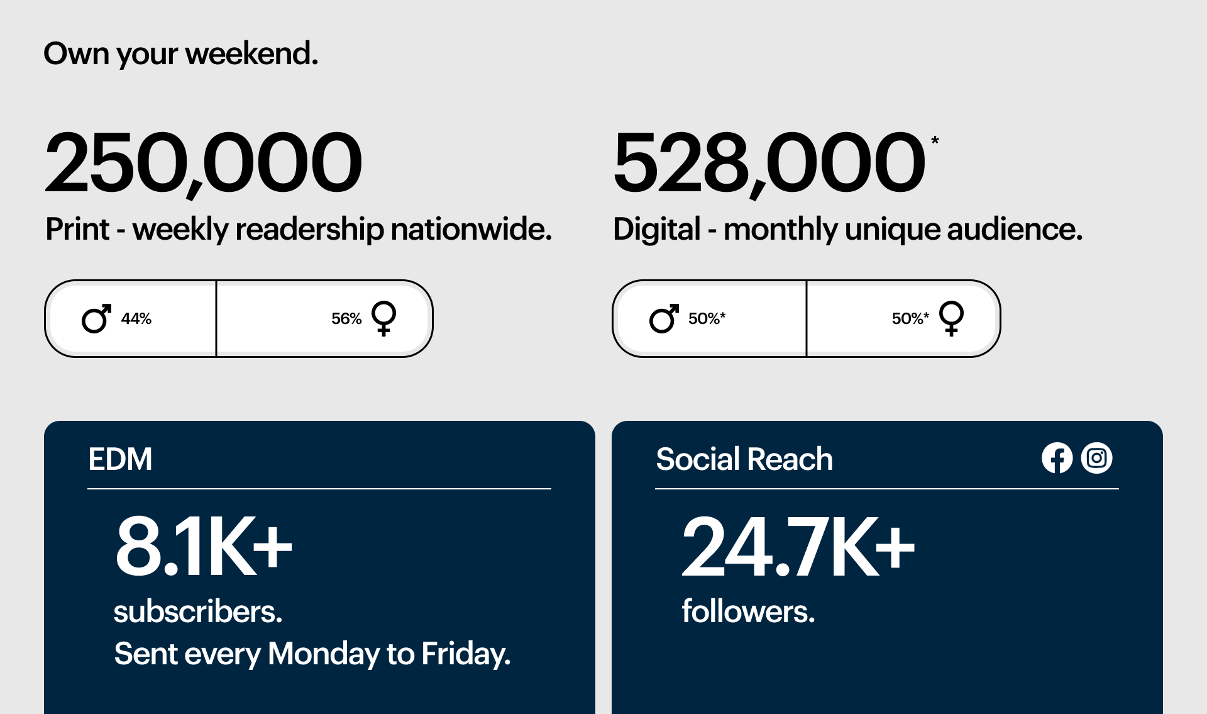1207x714 pixels.
Task: Select the 56% female print segment
Action: pos(324,318)
